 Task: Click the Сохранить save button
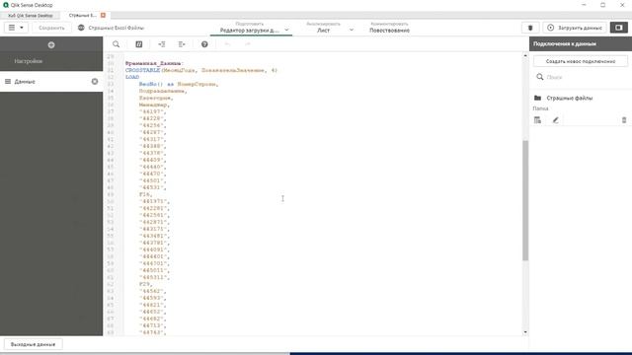point(51,28)
